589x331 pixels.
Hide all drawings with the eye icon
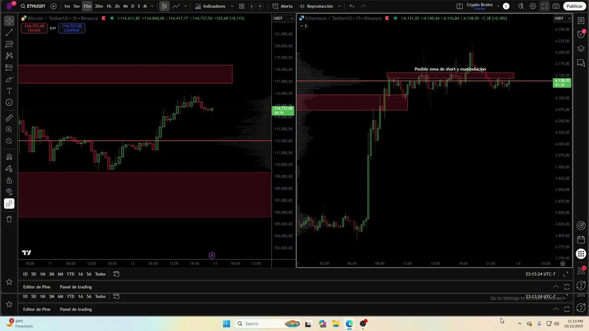(x=9, y=192)
